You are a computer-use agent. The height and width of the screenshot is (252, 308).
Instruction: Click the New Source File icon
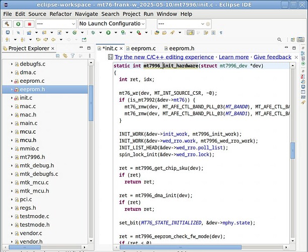click(59, 33)
